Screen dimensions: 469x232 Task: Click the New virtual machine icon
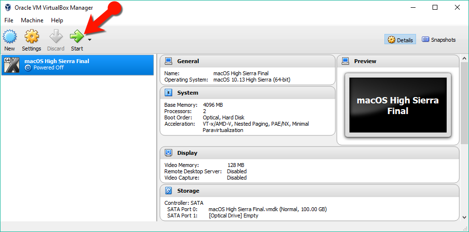pyautogui.click(x=10, y=37)
